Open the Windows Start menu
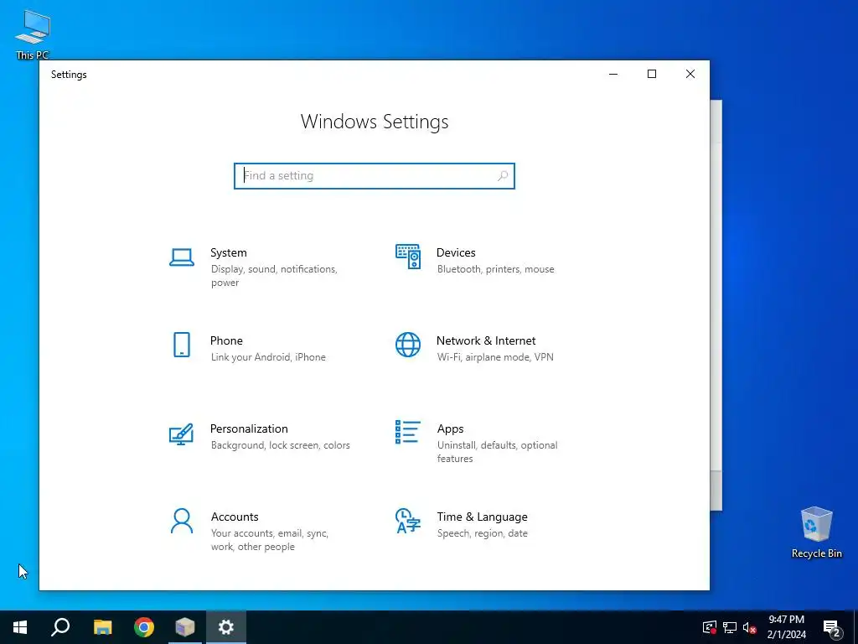 click(20, 627)
